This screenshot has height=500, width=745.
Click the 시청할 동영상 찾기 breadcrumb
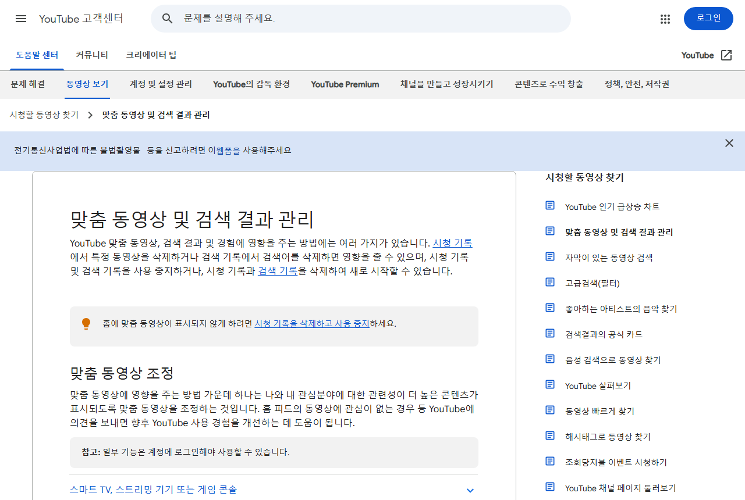tap(44, 115)
